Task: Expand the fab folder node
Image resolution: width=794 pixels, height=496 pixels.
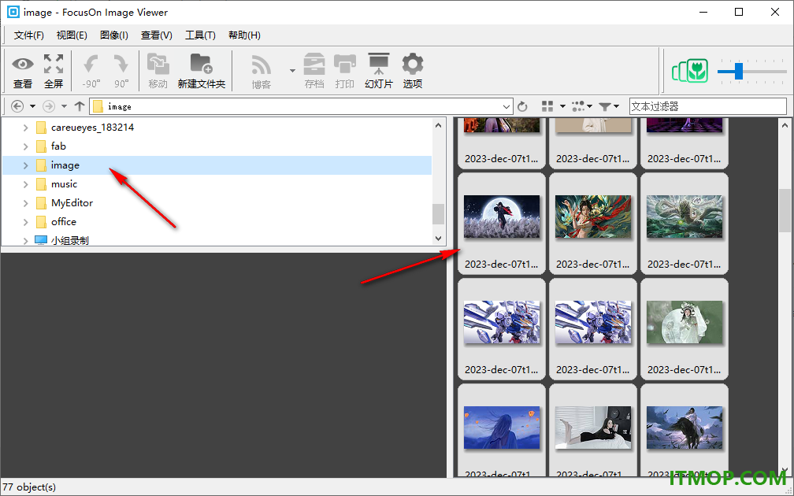Action: pos(25,146)
